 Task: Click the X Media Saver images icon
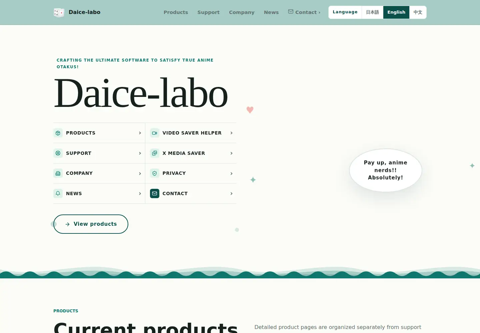(x=155, y=153)
